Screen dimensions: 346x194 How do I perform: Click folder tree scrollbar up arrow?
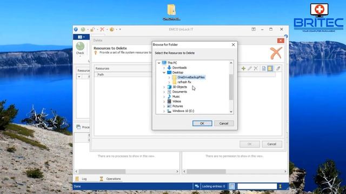click(x=231, y=63)
